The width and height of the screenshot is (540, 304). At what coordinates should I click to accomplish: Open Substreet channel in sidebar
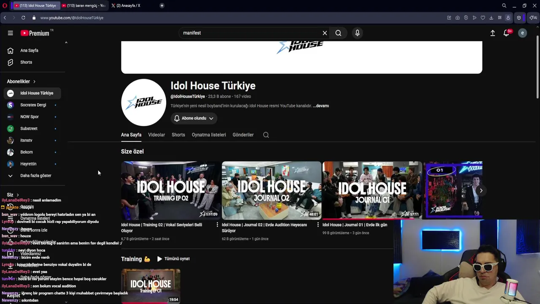coord(32,128)
